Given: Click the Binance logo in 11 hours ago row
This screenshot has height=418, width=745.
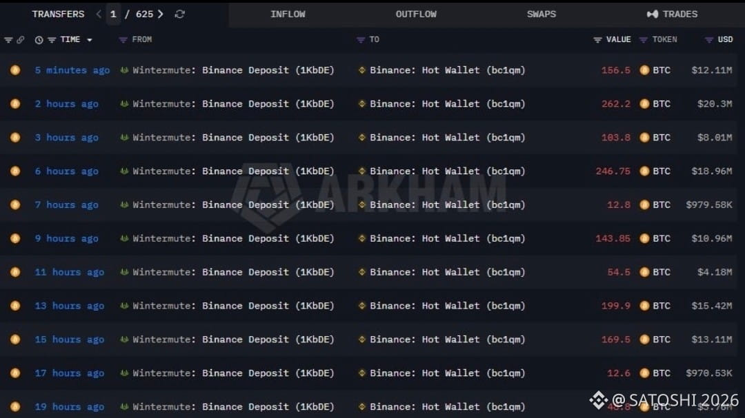Looking at the screenshot, I should point(361,272).
